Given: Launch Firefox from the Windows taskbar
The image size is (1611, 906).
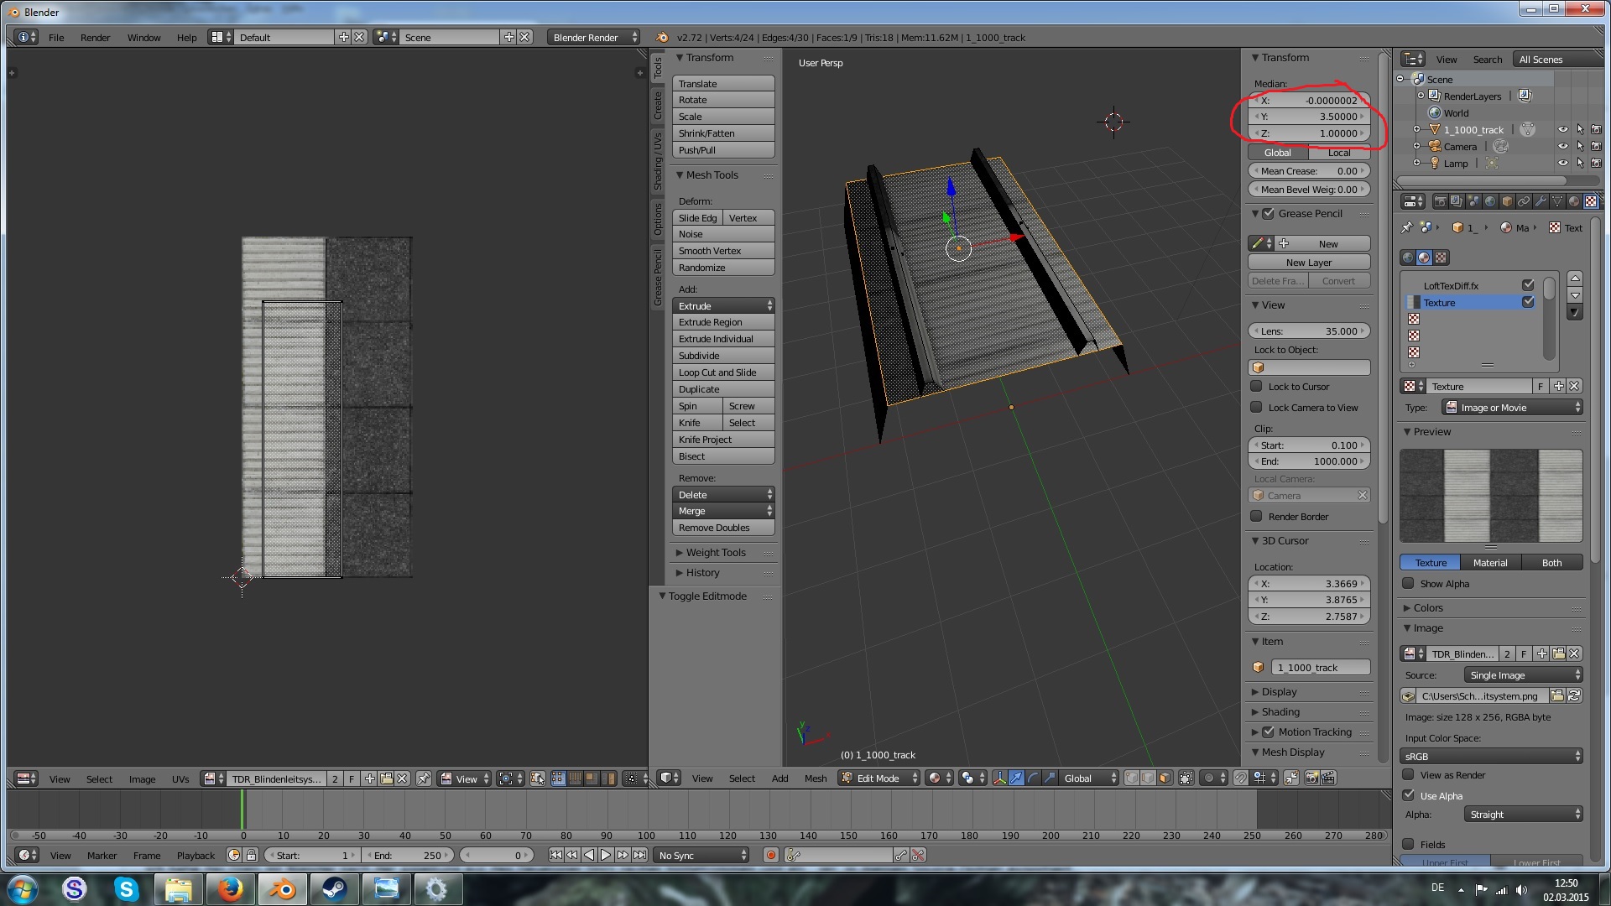Looking at the screenshot, I should [x=230, y=888].
